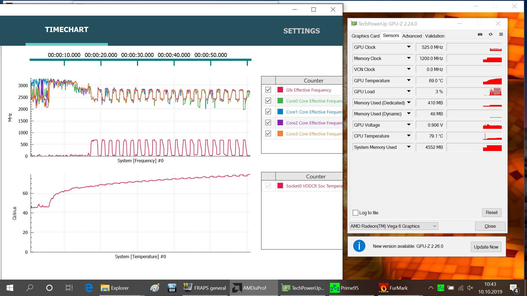Screen dimensions: 527x296
Task: Click GPU-Z screenshot camera icon
Action: click(480, 34)
